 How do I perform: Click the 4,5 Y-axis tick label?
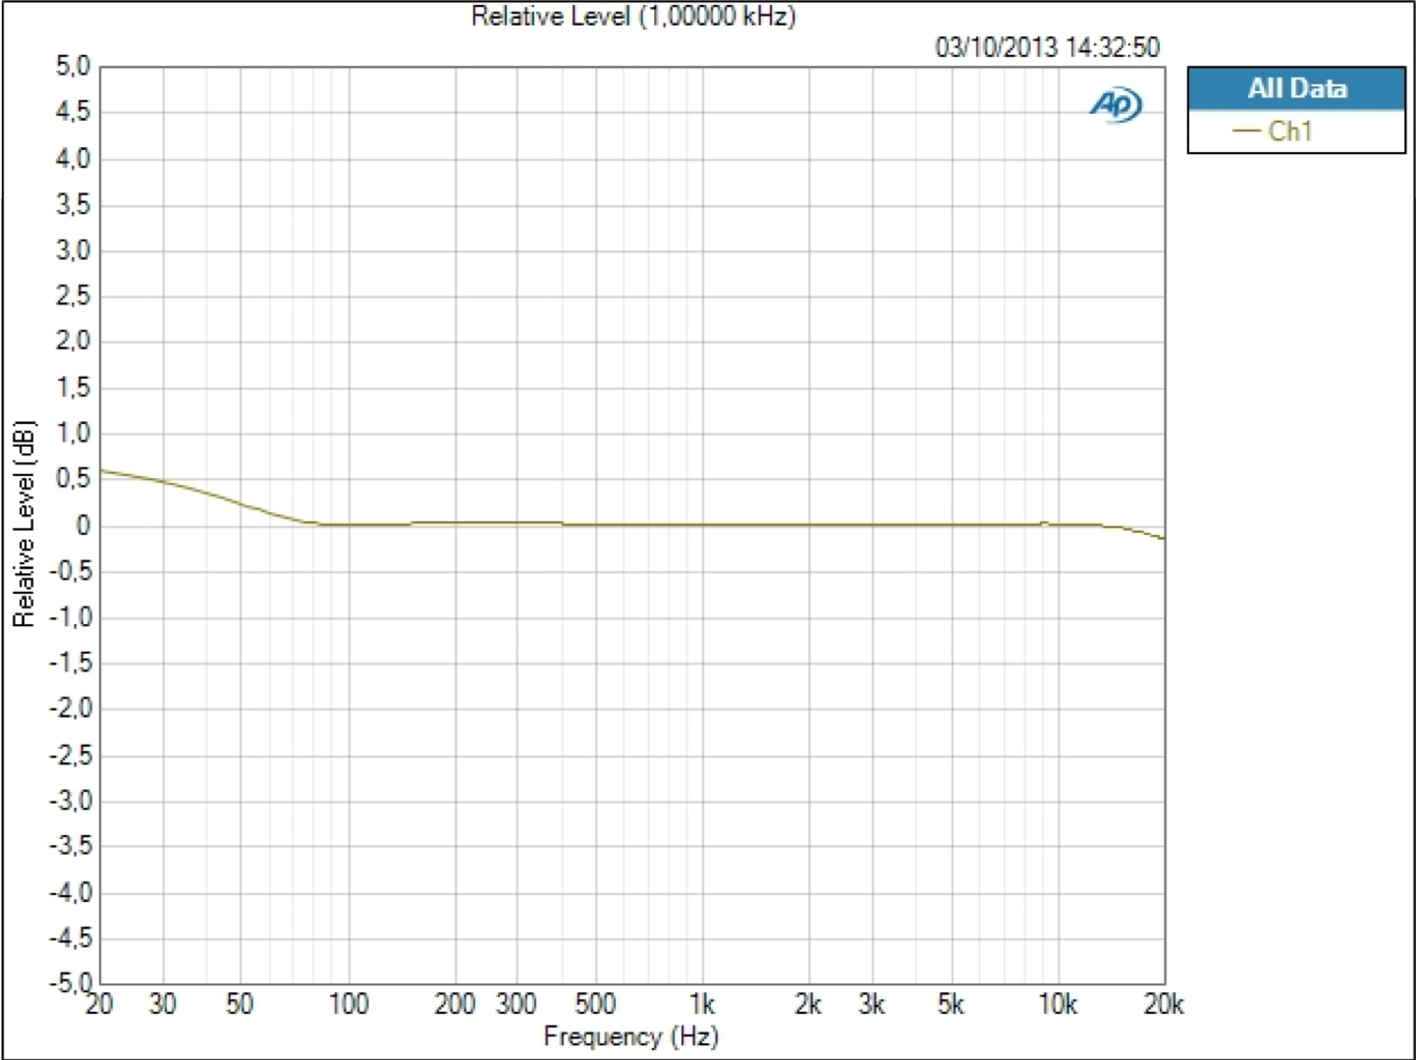(x=73, y=113)
